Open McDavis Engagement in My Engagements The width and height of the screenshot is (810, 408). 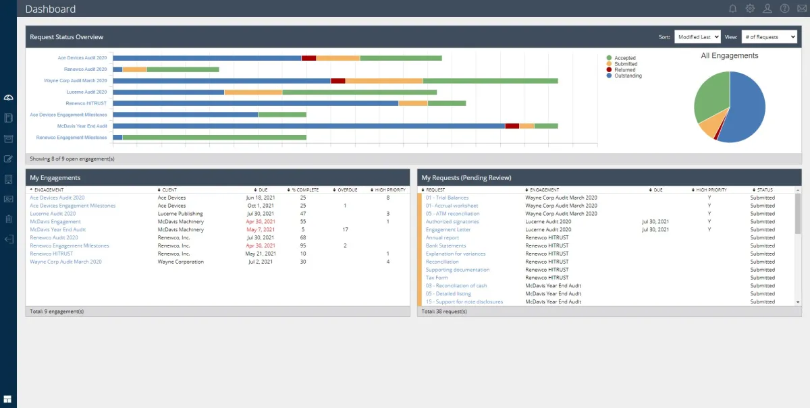pos(55,222)
